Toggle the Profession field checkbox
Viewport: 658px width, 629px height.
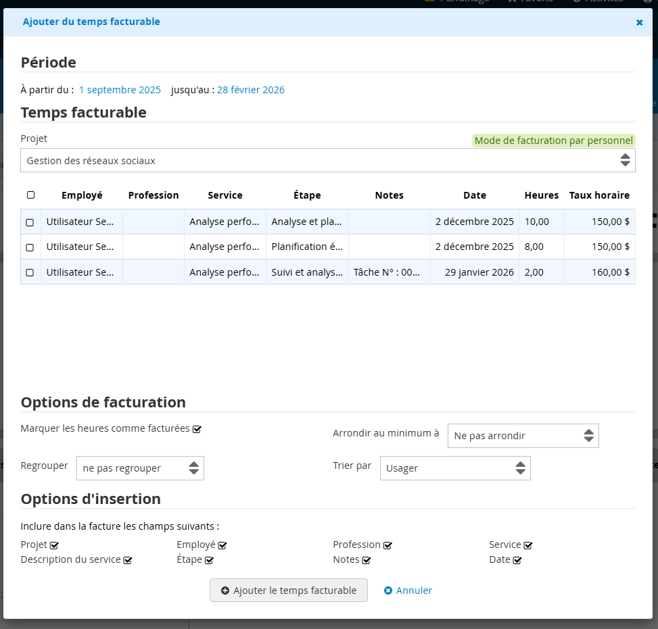(x=387, y=545)
